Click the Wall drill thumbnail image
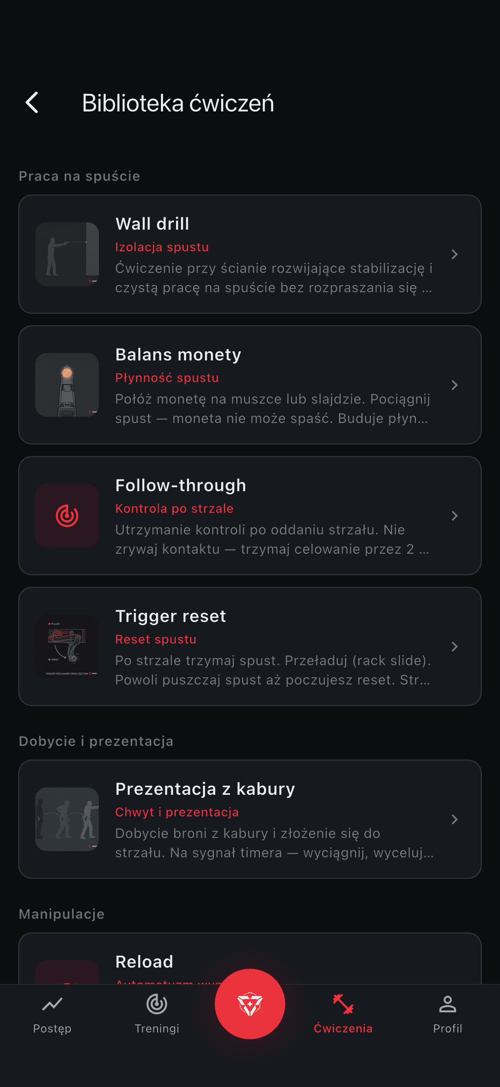 67,254
